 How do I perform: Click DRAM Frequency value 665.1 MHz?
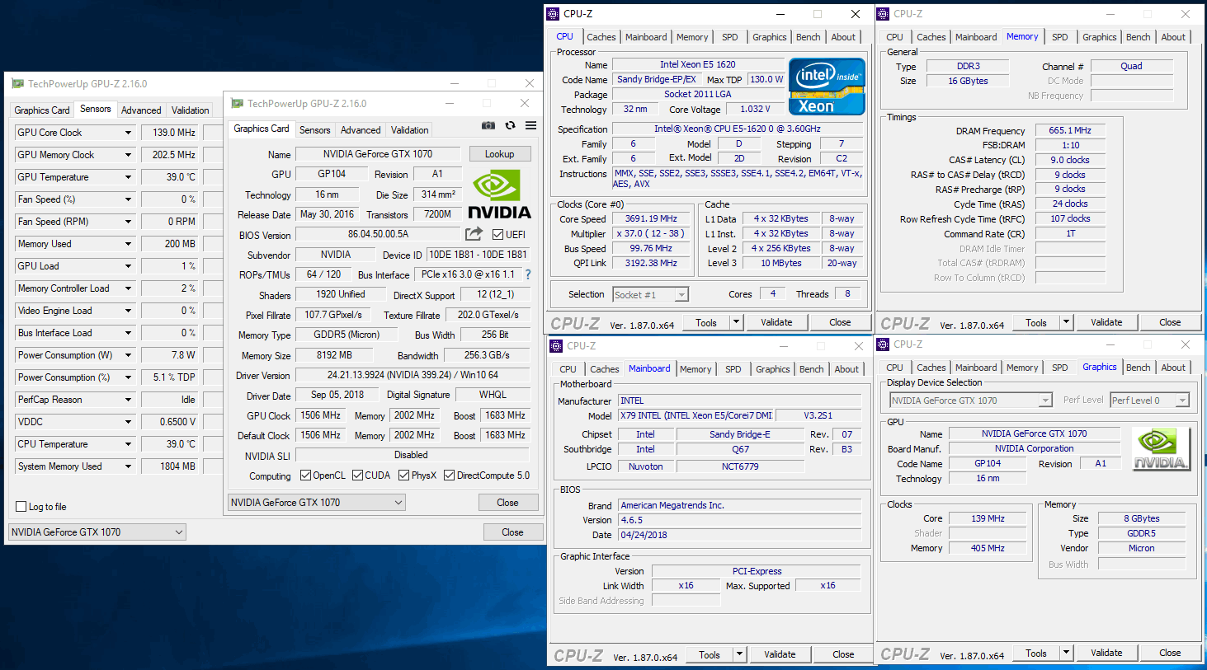1070,130
